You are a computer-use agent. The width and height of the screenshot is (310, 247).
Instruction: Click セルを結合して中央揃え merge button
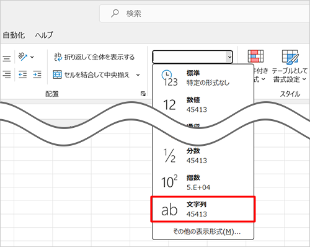coord(91,74)
